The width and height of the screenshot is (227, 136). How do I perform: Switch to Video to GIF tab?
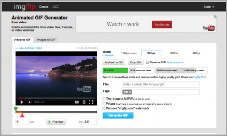tap(22, 40)
